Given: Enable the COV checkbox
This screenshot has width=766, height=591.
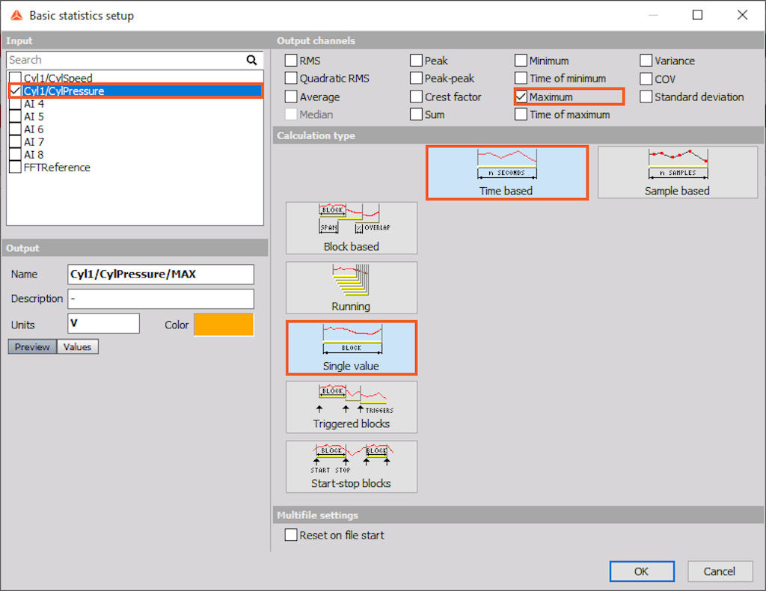Looking at the screenshot, I should point(646,79).
